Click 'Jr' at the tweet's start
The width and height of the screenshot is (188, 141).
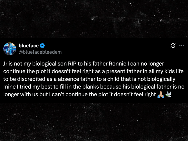tap(6, 64)
